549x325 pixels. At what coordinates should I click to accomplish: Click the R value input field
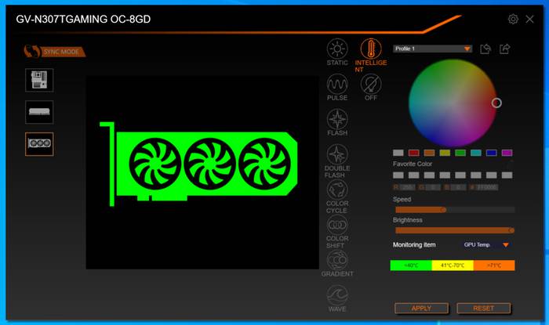click(407, 187)
